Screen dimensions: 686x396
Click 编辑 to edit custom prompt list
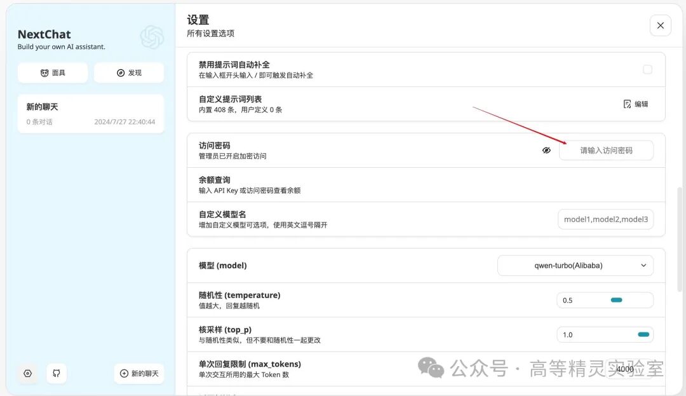pos(636,104)
